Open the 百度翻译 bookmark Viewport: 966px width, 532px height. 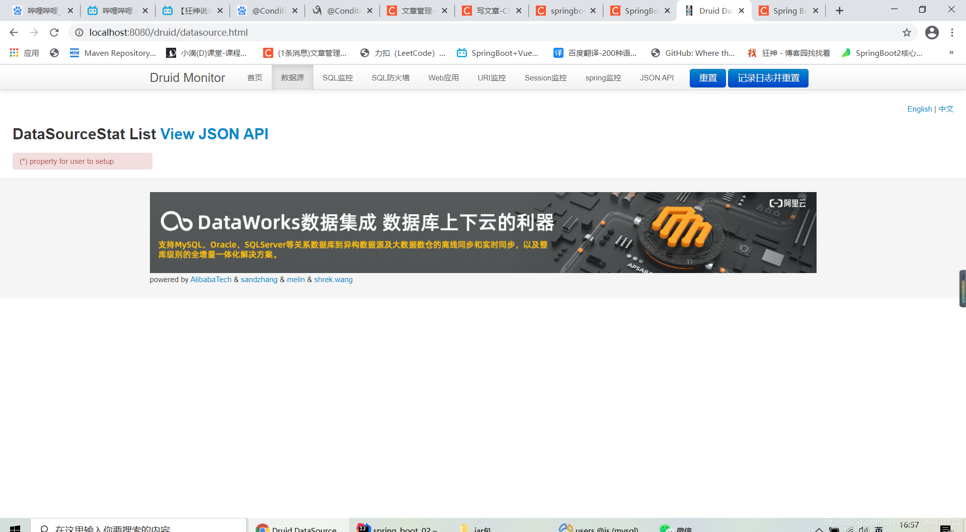click(595, 53)
